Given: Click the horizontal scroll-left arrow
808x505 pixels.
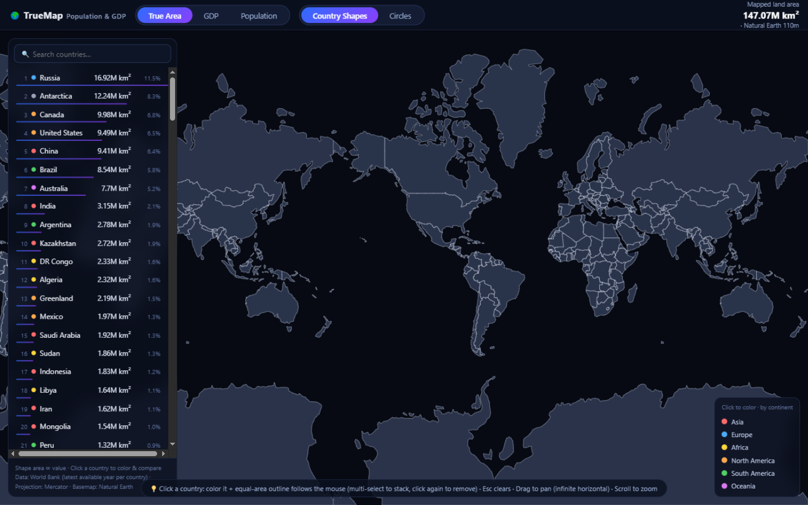Looking at the screenshot, I should [x=12, y=453].
